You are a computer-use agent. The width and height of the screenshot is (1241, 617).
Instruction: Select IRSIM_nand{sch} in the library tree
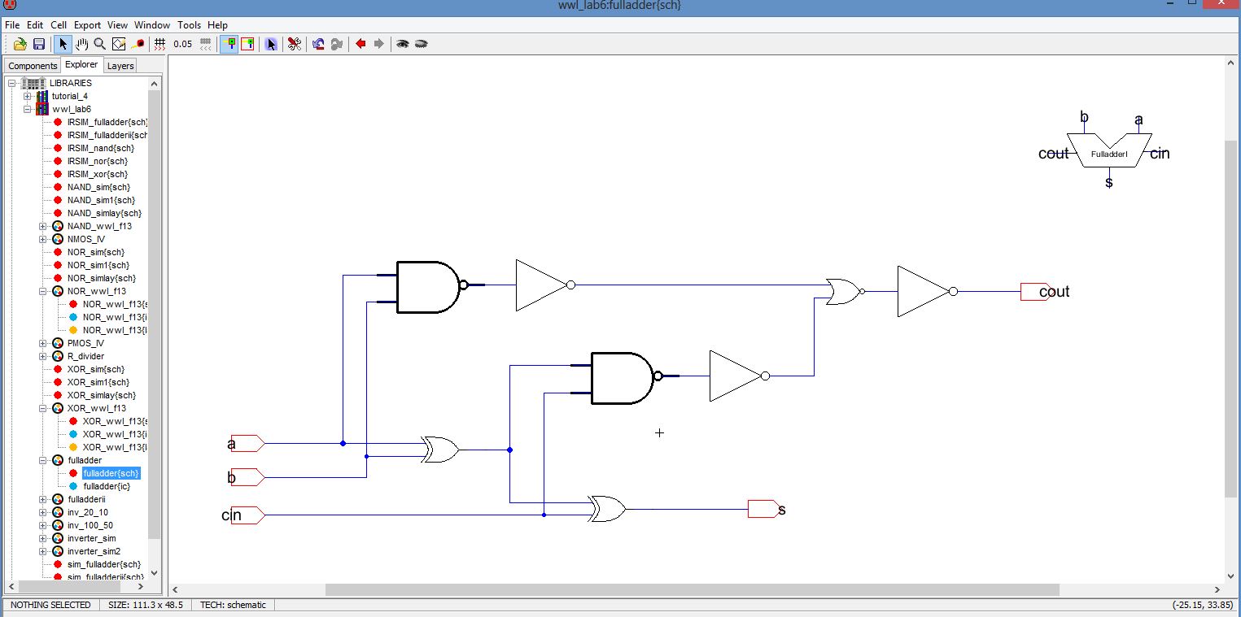click(100, 148)
